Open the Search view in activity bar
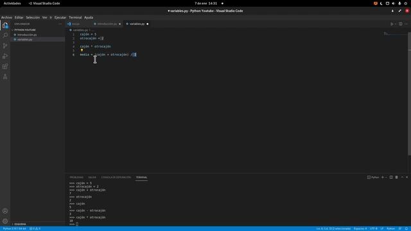This screenshot has height=231, width=411. (5, 35)
